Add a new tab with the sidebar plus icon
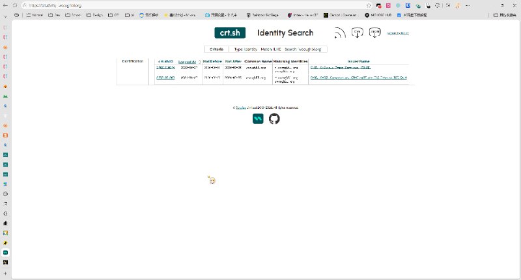Viewport: 521px width, 280px height. (x=5, y=273)
